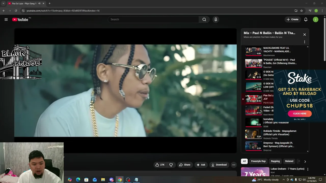Go back in the browser
The width and height of the screenshot is (326, 183).
[4, 11]
